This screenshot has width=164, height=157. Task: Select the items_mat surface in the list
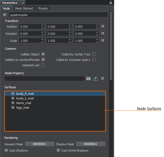24,103
